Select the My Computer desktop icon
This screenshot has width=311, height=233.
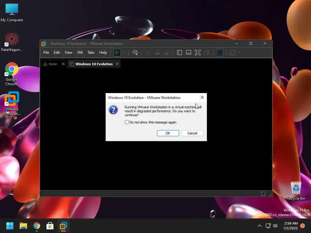(x=12, y=13)
